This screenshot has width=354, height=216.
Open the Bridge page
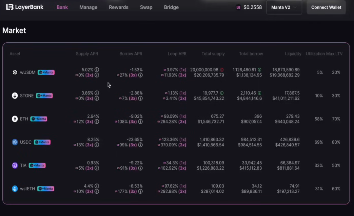[171, 7]
